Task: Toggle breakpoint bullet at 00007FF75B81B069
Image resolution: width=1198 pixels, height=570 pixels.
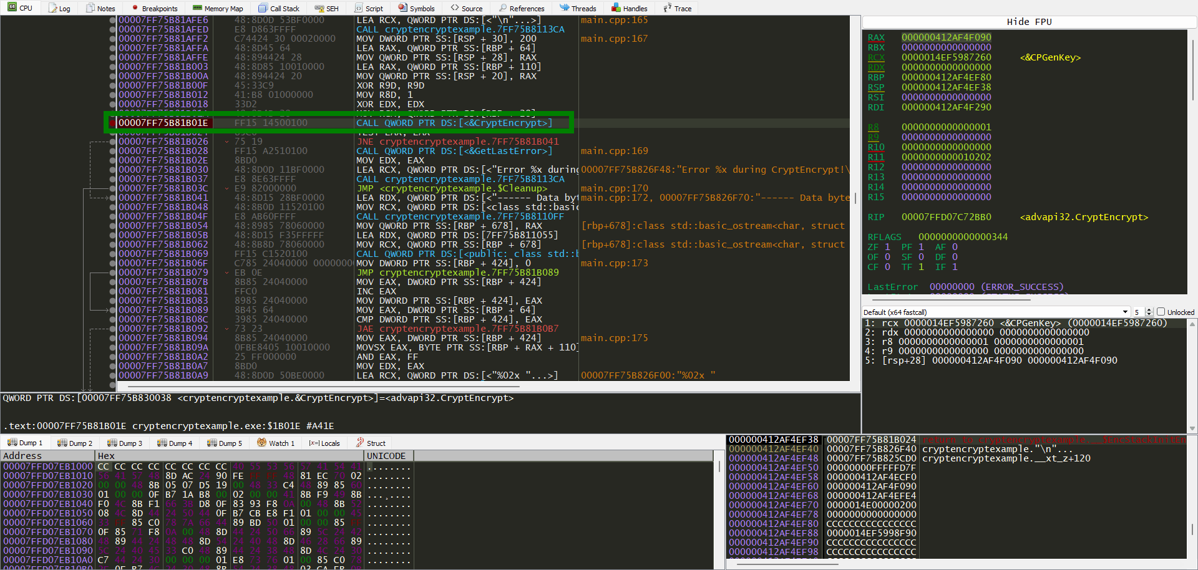Action: click(x=113, y=254)
